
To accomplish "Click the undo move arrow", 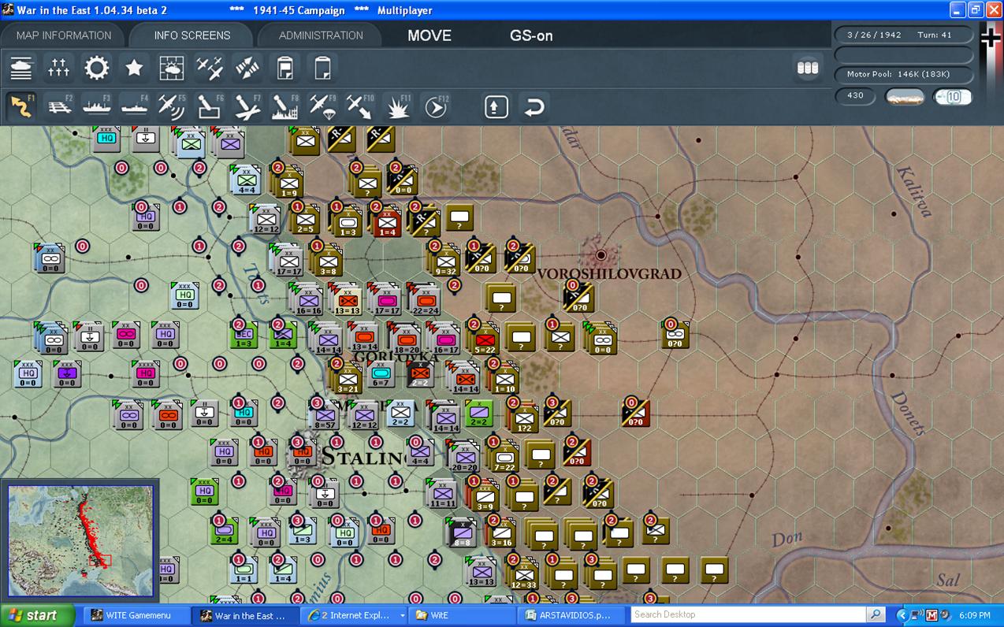I will pos(534,106).
